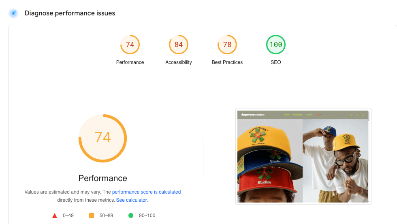The height and width of the screenshot is (224, 397).
Task: Click the large 'Performance' heading text
Action: click(x=102, y=178)
